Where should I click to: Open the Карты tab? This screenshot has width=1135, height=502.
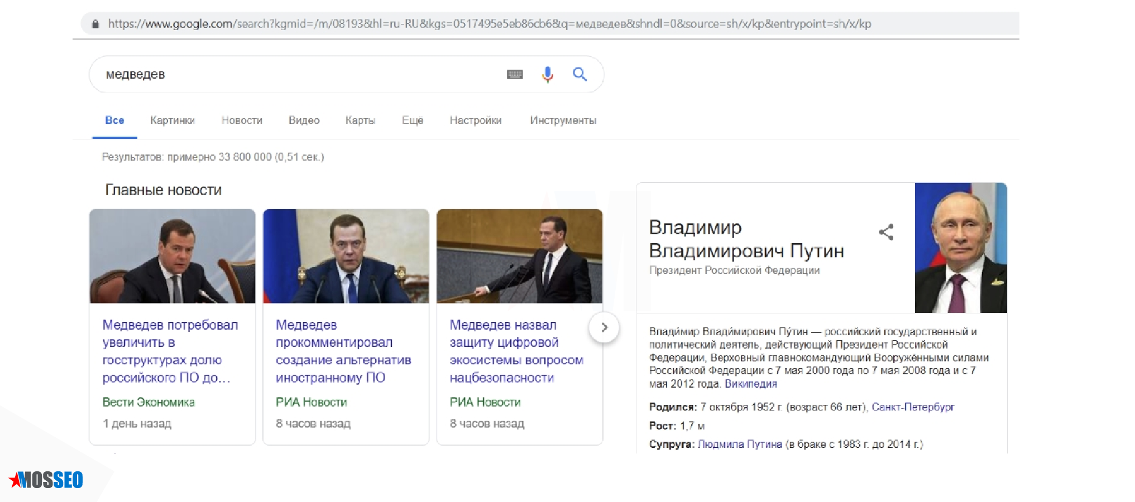click(360, 120)
